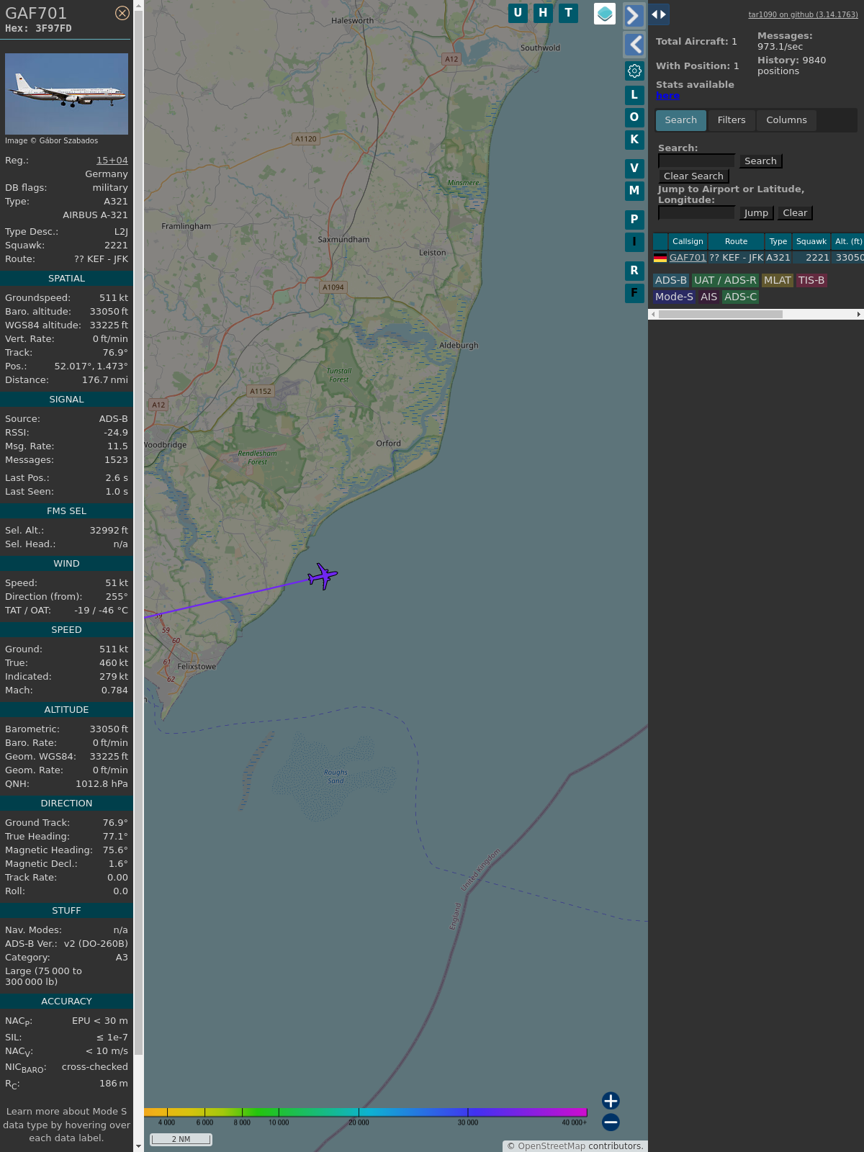Click scrollbar right arrow in table
The height and width of the screenshot is (1152, 864).
point(858,314)
